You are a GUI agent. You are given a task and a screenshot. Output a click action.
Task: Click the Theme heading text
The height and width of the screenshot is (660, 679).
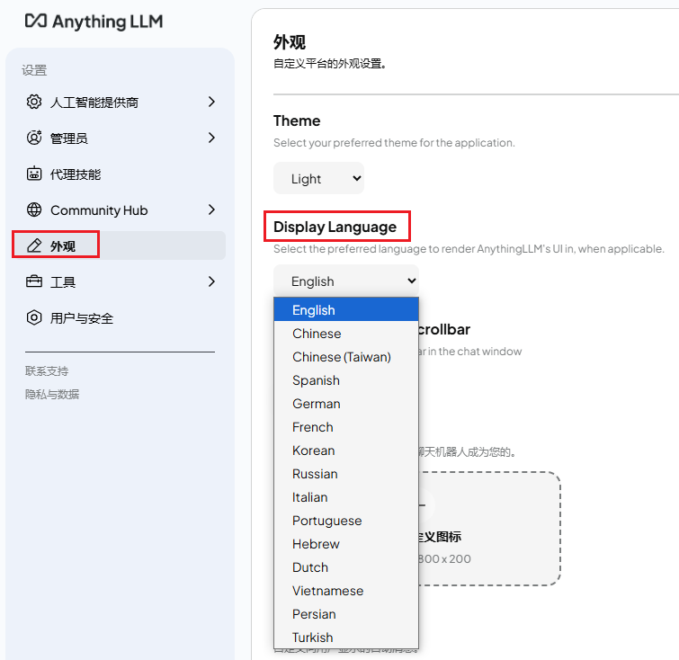point(297,120)
